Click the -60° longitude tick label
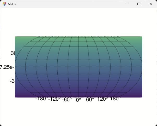The width and height of the screenshot is (157, 126). pos(67,100)
